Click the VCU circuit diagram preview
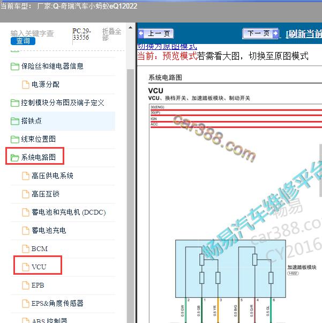 point(235,213)
